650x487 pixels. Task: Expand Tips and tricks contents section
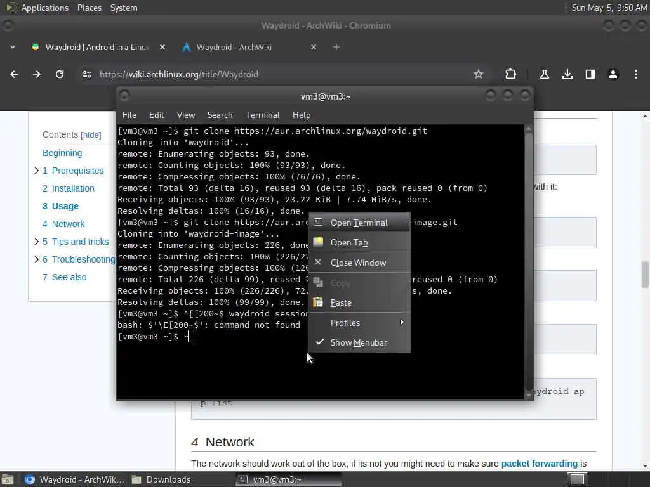(x=36, y=242)
